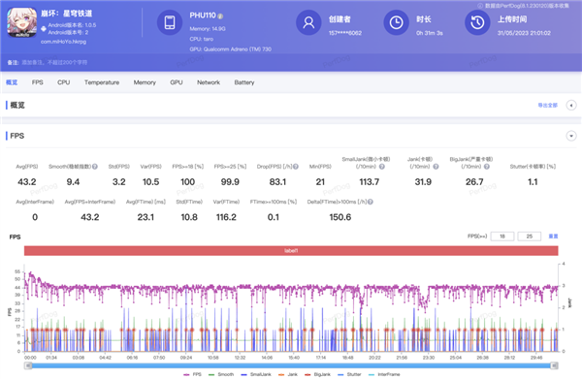Click the FPS threshold field showing 18
This screenshot has width=582, height=379.
[502, 237]
